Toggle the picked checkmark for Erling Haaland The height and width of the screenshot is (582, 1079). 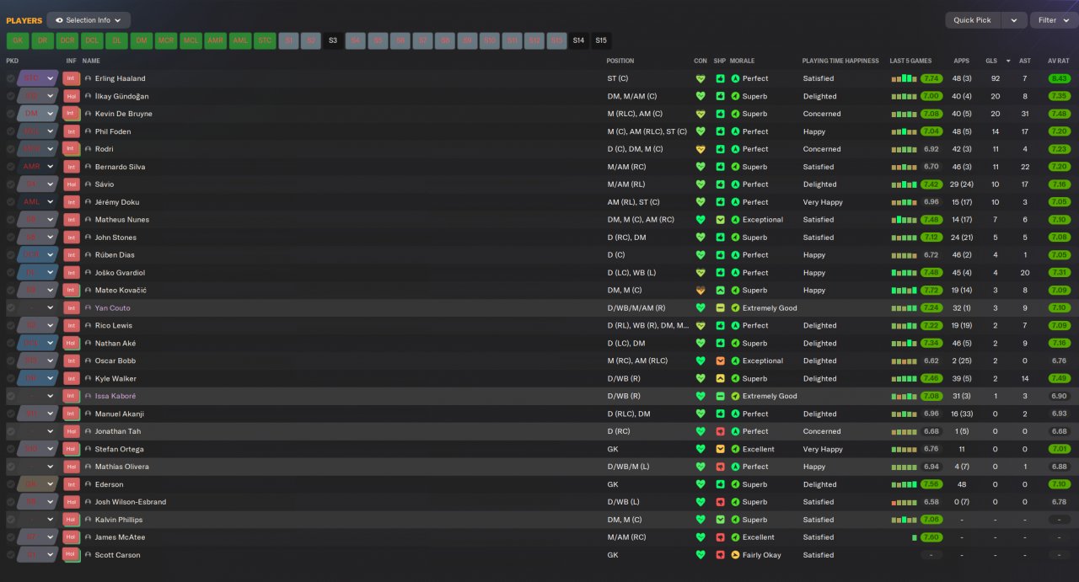(x=11, y=78)
